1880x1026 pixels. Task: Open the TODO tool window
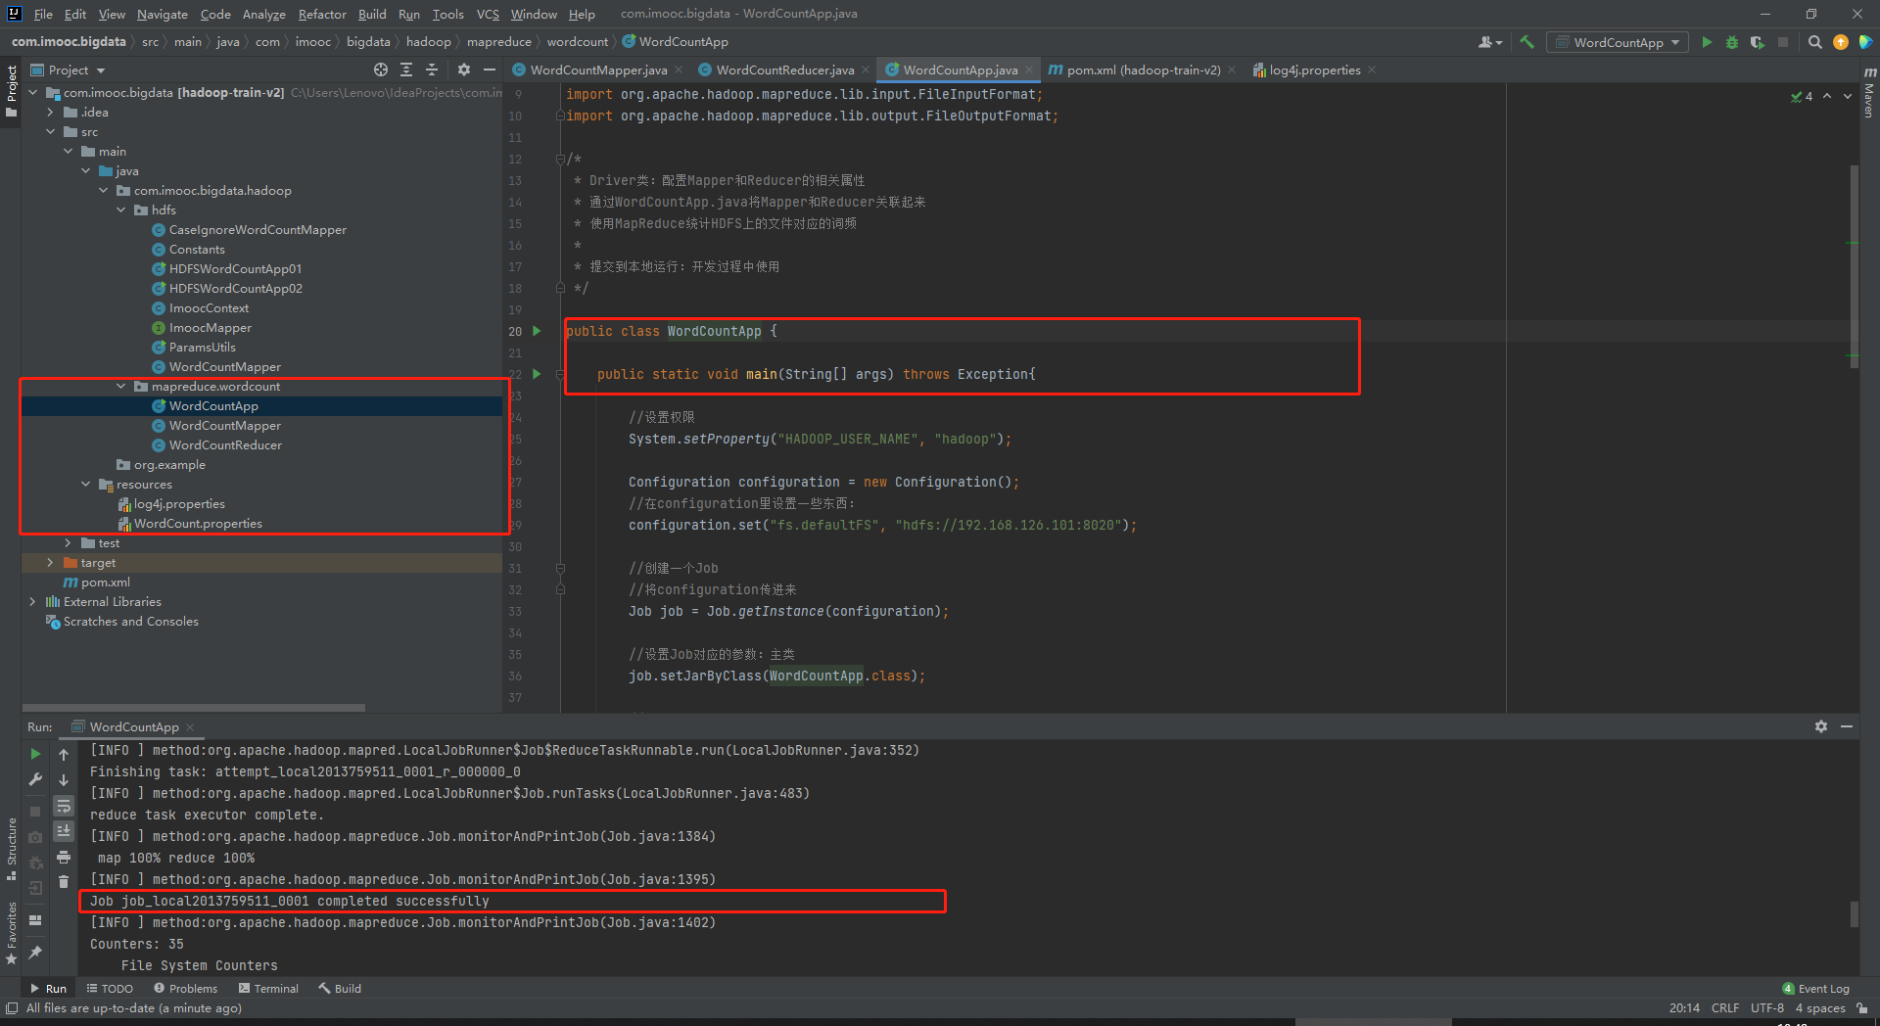(110, 989)
